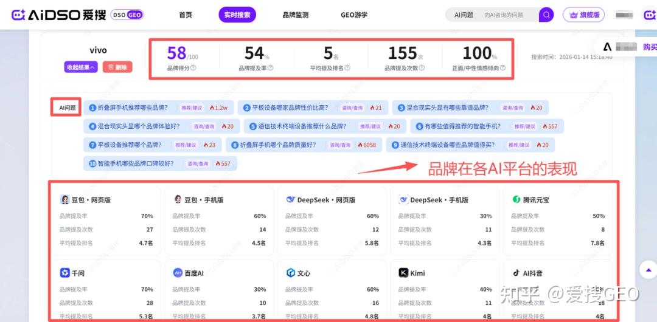The height and width of the screenshot is (322, 657).
Task: Click the 千问 platform icon
Action: [64, 273]
